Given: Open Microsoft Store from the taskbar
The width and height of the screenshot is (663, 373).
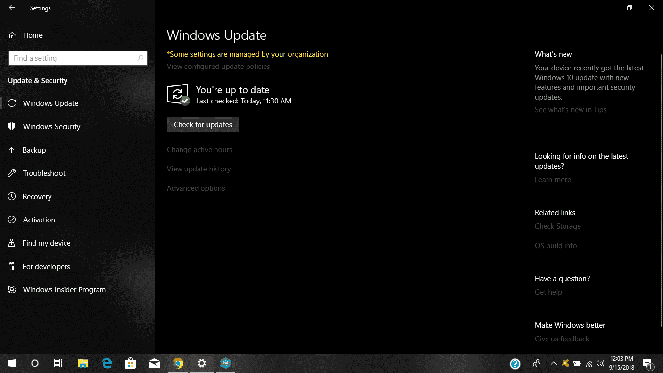Looking at the screenshot, I should click(x=131, y=363).
